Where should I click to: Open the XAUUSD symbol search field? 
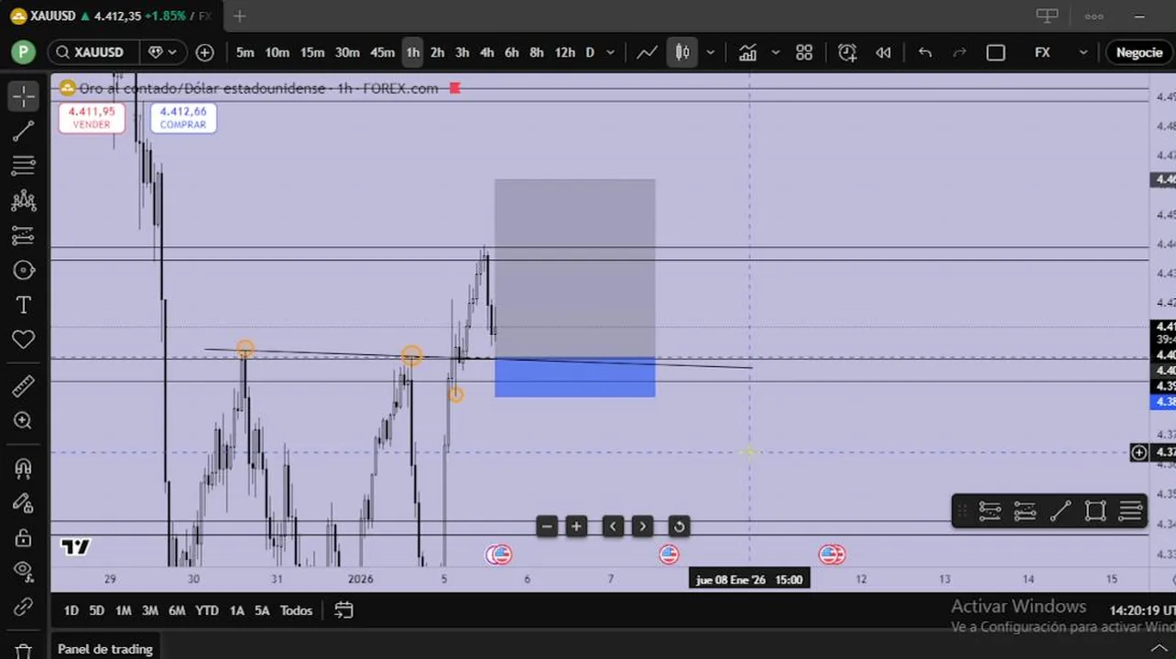[x=94, y=52]
